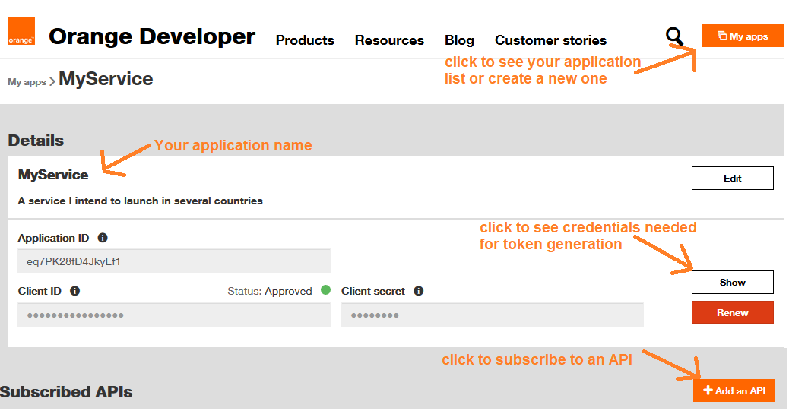
Task: Open the Resources menu
Action: pyautogui.click(x=389, y=40)
